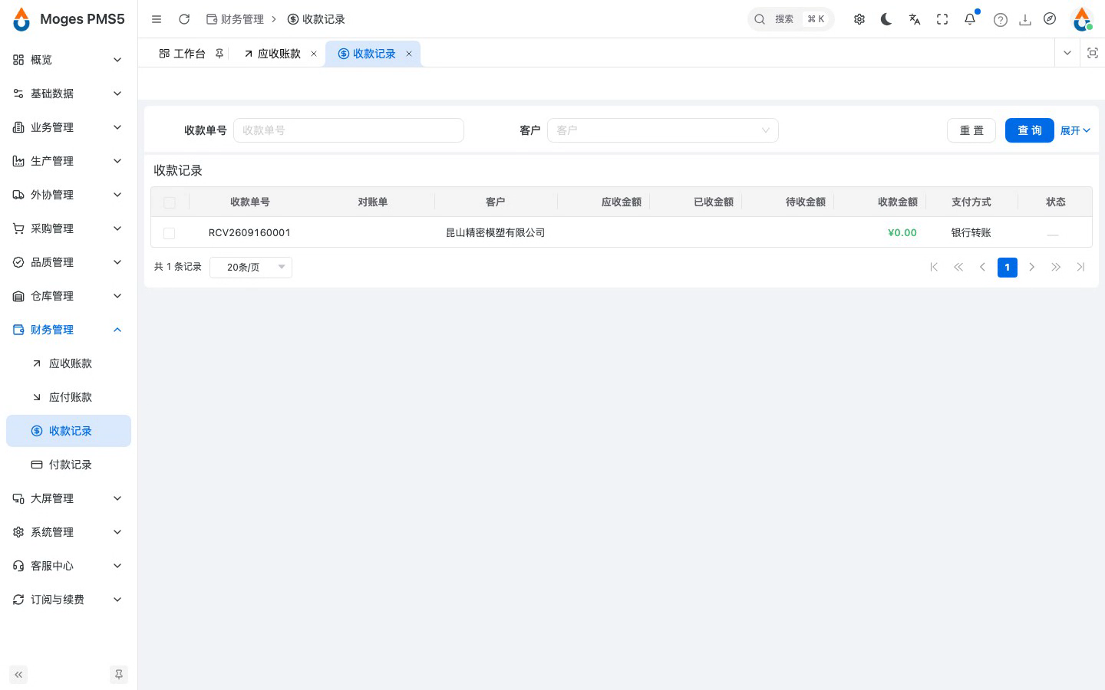This screenshot has height=690, width=1105.
Task: Close the 收款记录 tab
Action: pos(409,54)
